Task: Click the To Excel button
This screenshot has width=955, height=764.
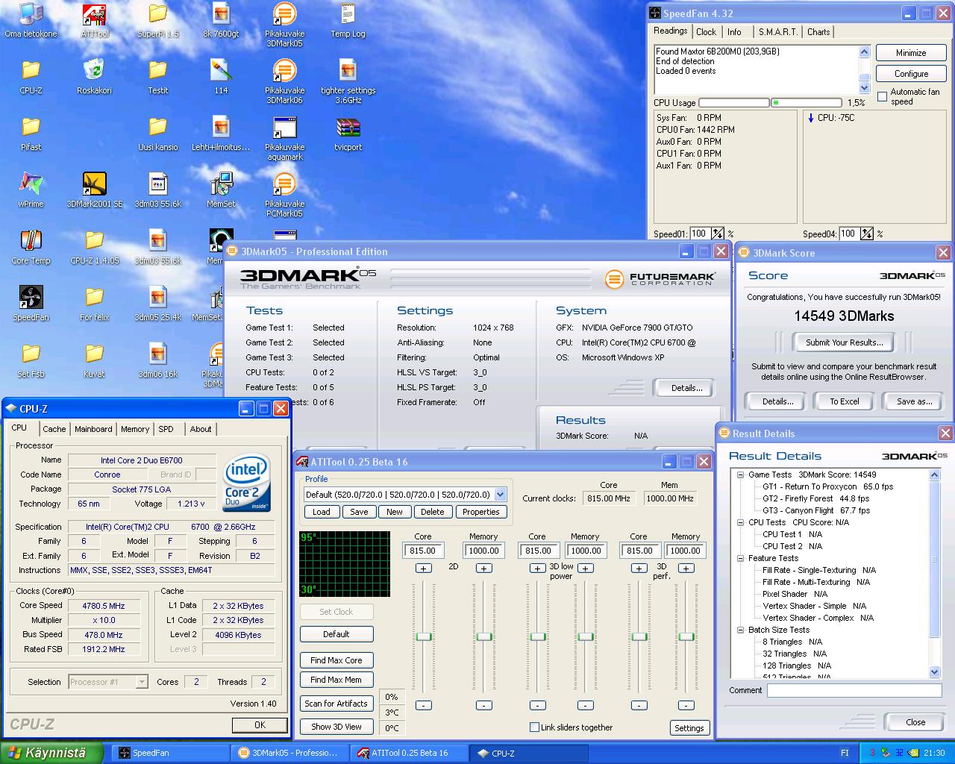Action: point(845,401)
